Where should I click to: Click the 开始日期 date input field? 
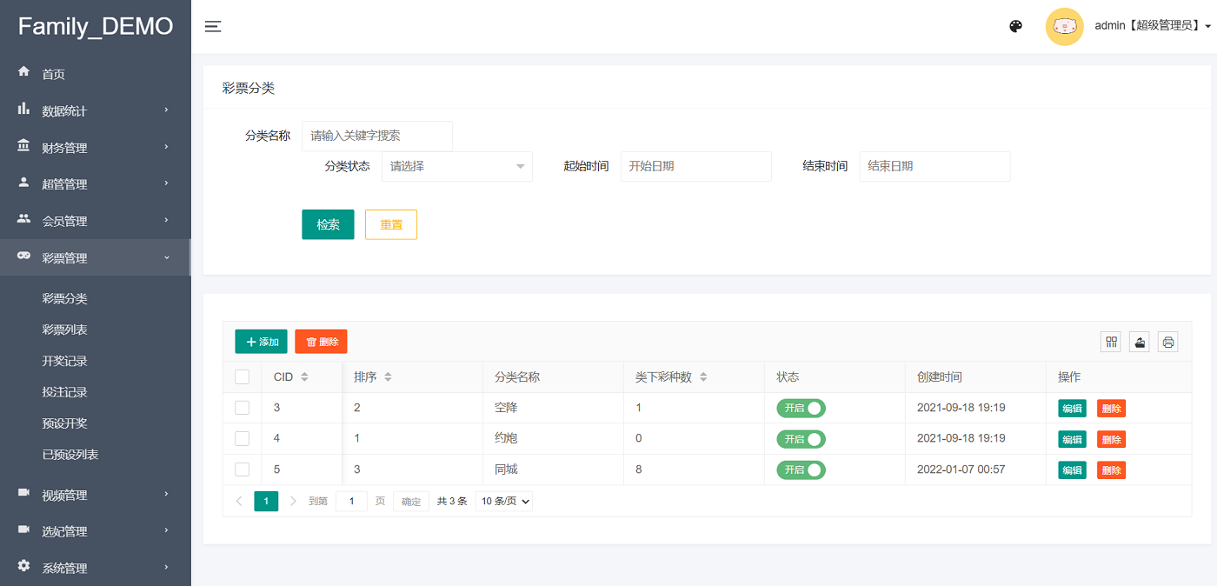[695, 166]
